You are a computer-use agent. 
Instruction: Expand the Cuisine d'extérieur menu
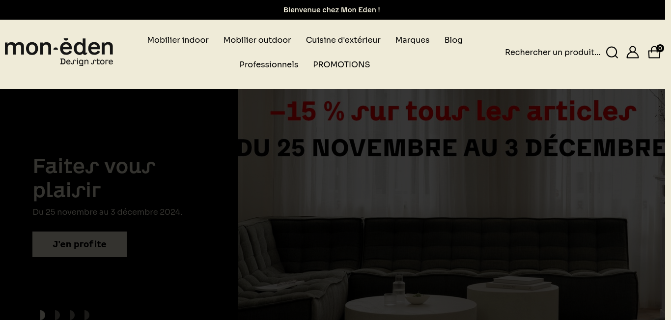[343, 40]
